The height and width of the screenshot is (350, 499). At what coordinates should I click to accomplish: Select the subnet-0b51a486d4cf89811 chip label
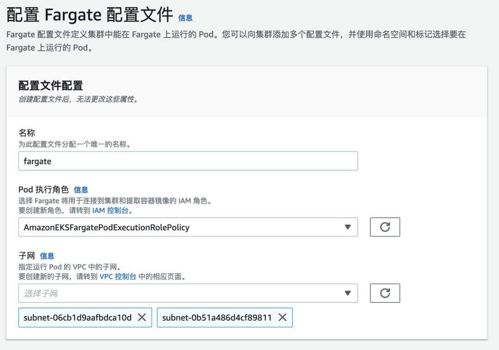(217, 318)
